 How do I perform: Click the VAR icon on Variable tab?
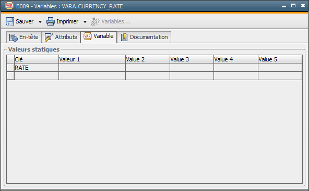tap(88, 36)
